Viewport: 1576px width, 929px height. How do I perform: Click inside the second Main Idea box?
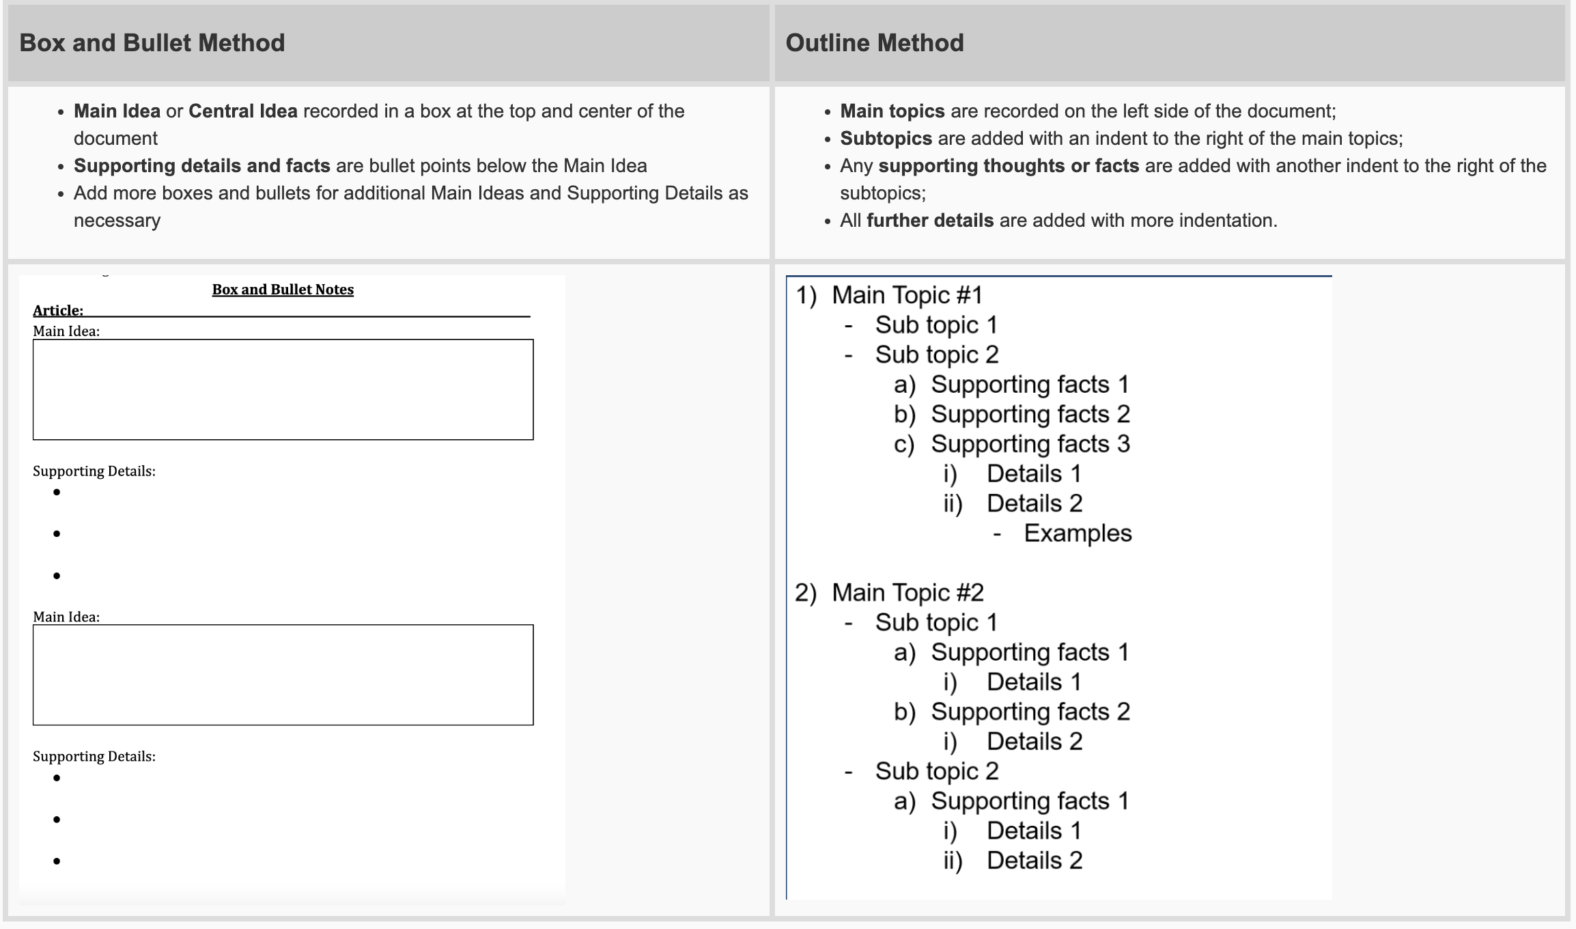tap(282, 674)
